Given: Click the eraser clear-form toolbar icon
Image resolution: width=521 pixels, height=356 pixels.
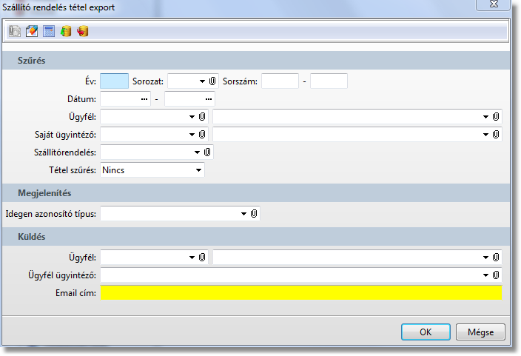Looking at the screenshot, I should (x=32, y=31).
